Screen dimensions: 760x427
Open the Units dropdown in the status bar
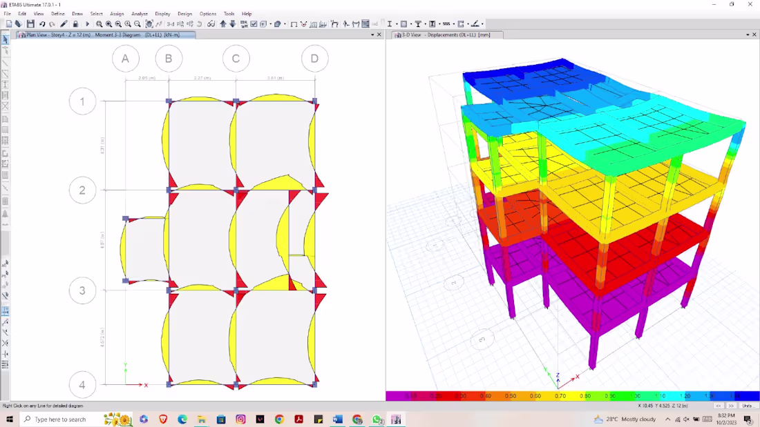[750, 406]
